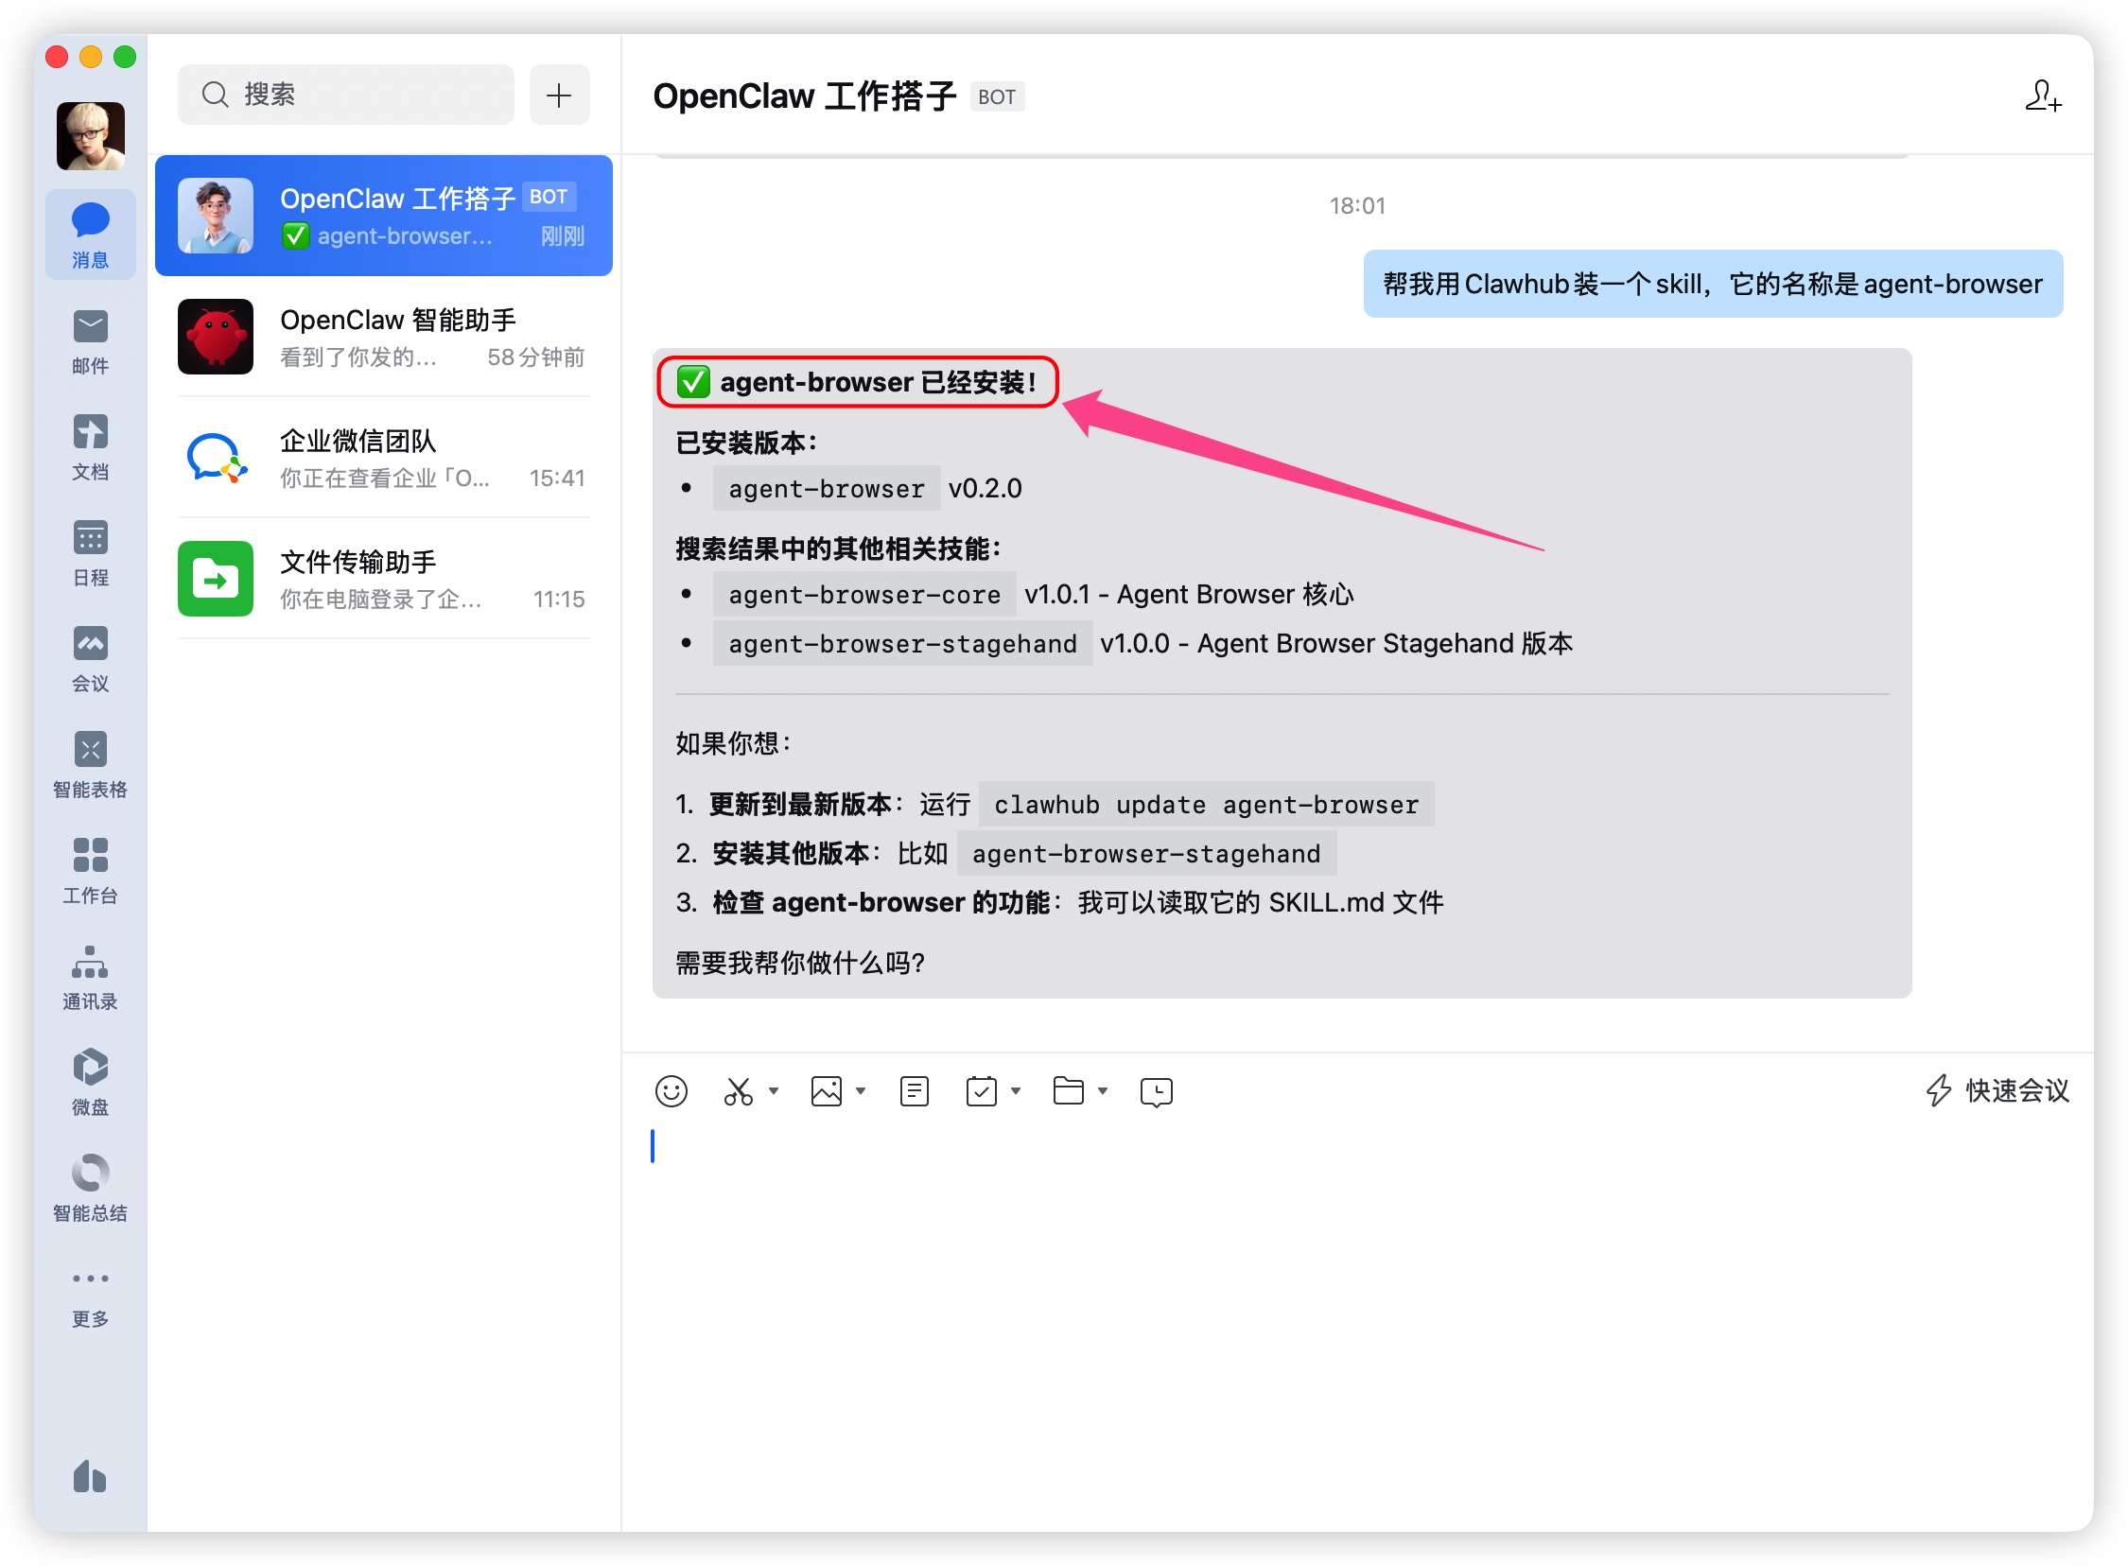2128x1566 pixels.
Task: Expand the screenshot scissors dropdown arrow
Action: (x=774, y=1091)
